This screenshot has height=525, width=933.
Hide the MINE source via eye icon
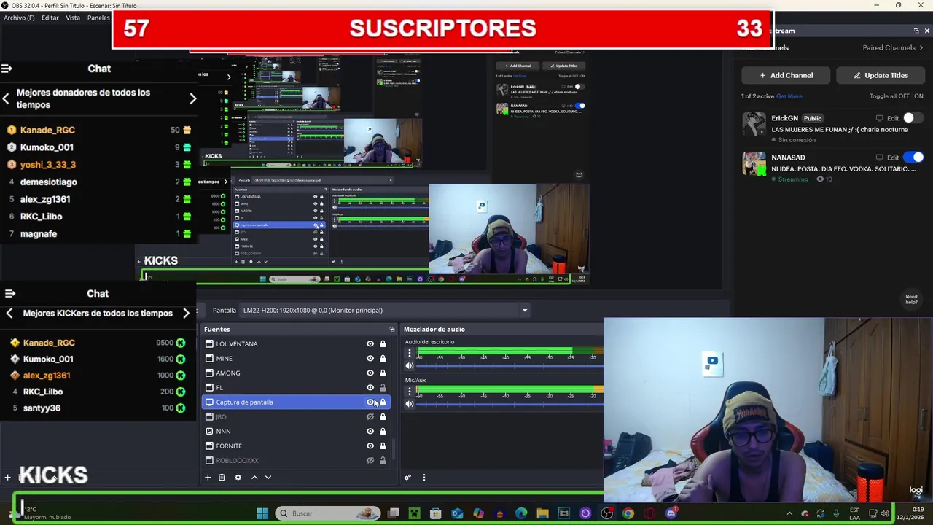click(x=370, y=359)
